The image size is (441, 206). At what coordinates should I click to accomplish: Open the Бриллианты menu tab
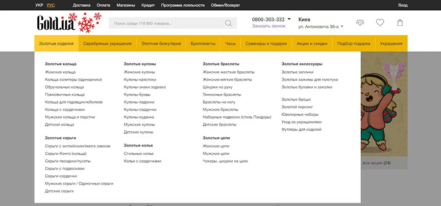point(203,43)
